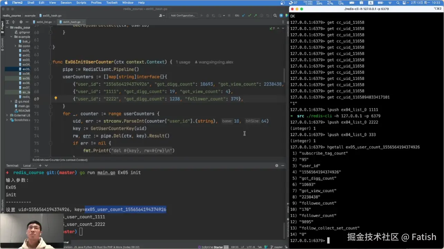
Task: Click the Git update project arrow
Action: (x=243, y=16)
